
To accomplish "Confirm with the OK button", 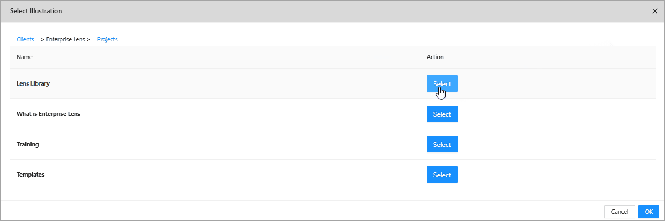I will click(648, 212).
